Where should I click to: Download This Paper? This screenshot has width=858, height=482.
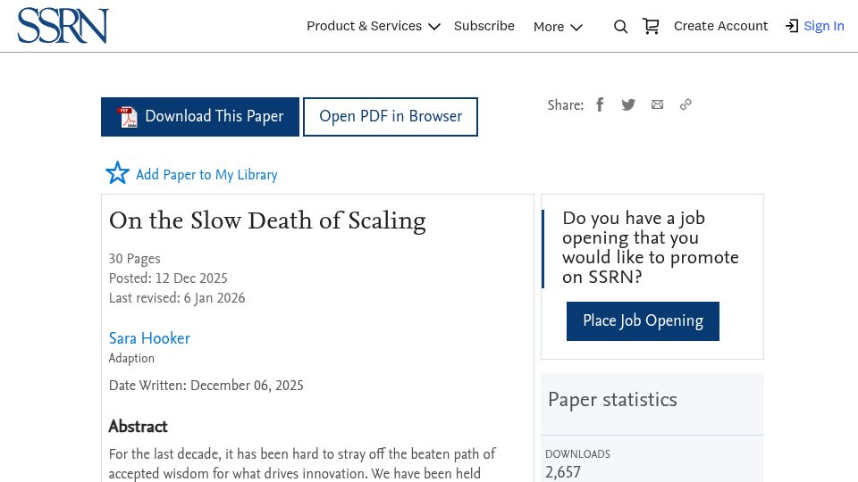200,117
